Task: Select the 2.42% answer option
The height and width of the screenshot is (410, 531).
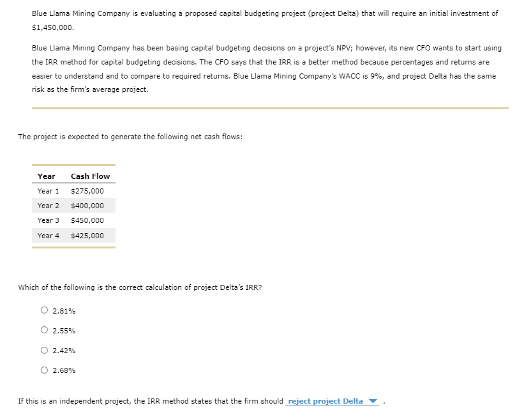Action: tap(44, 350)
